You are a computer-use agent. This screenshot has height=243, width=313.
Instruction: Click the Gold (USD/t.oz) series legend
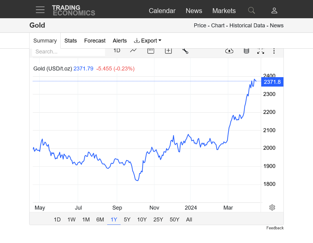pyautogui.click(x=53, y=69)
